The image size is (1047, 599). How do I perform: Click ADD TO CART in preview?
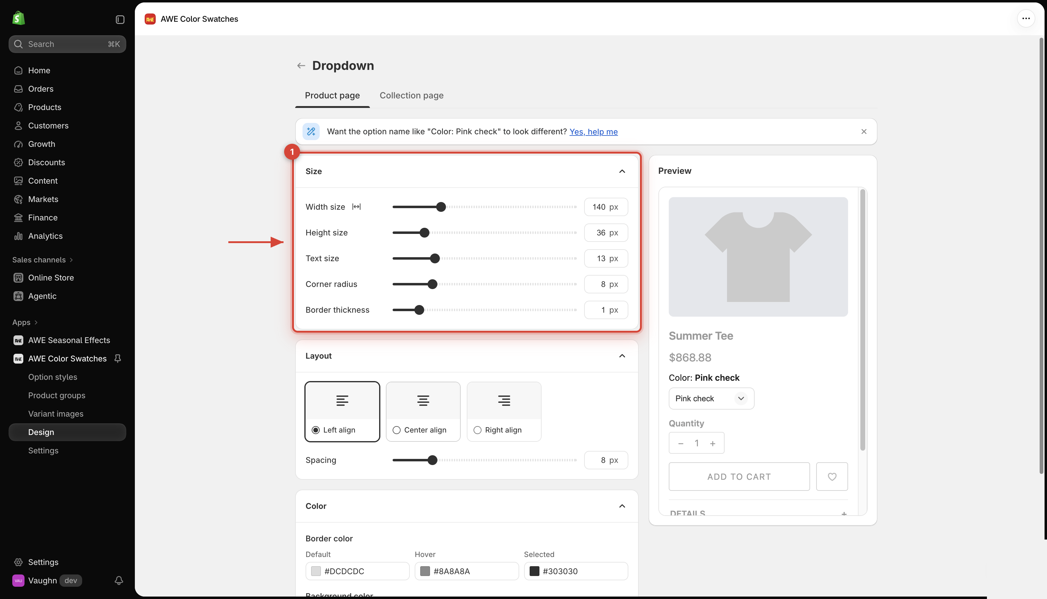coord(739,476)
